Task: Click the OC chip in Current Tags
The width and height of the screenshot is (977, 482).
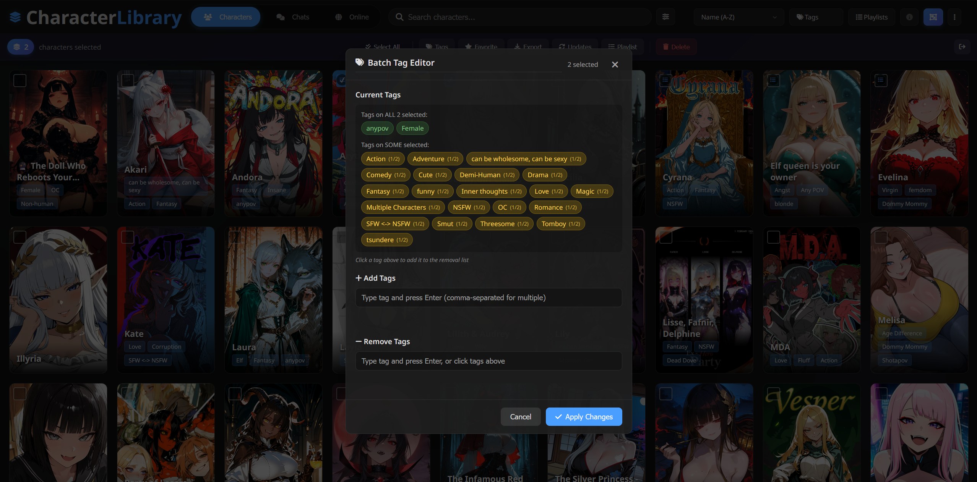Action: pos(510,207)
